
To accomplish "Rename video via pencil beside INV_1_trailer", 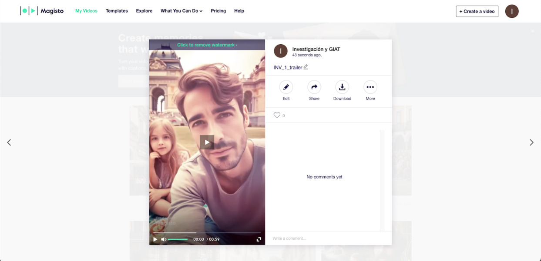I will pos(306,67).
